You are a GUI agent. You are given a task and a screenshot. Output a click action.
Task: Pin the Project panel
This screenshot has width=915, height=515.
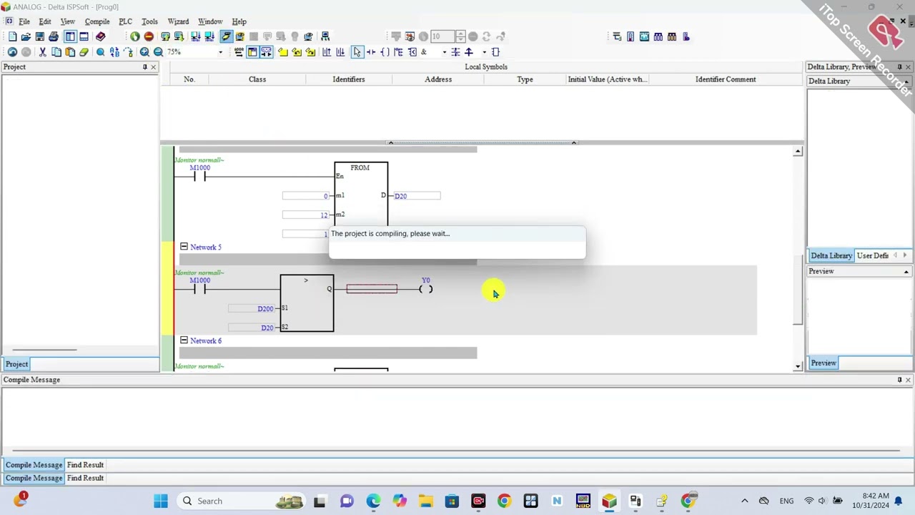[x=144, y=67]
